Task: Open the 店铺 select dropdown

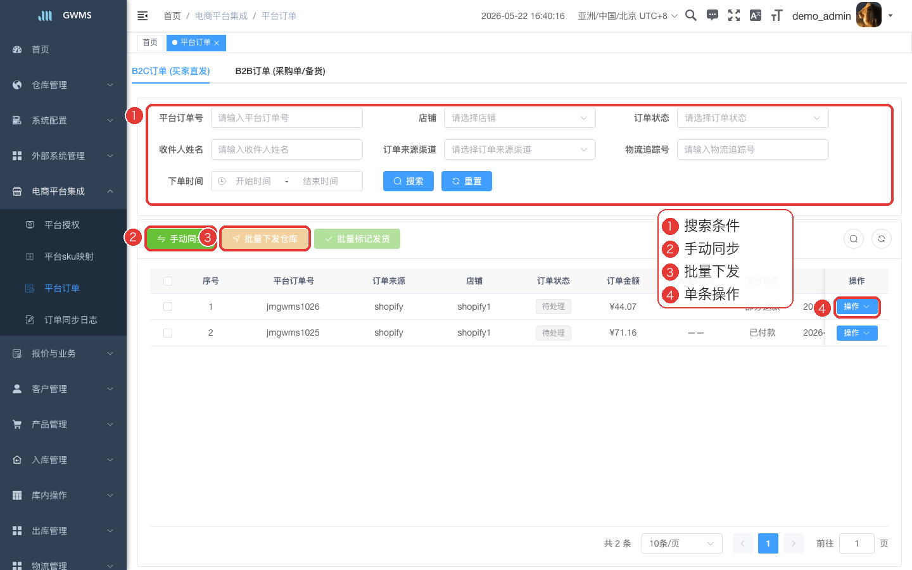Action: coord(520,118)
